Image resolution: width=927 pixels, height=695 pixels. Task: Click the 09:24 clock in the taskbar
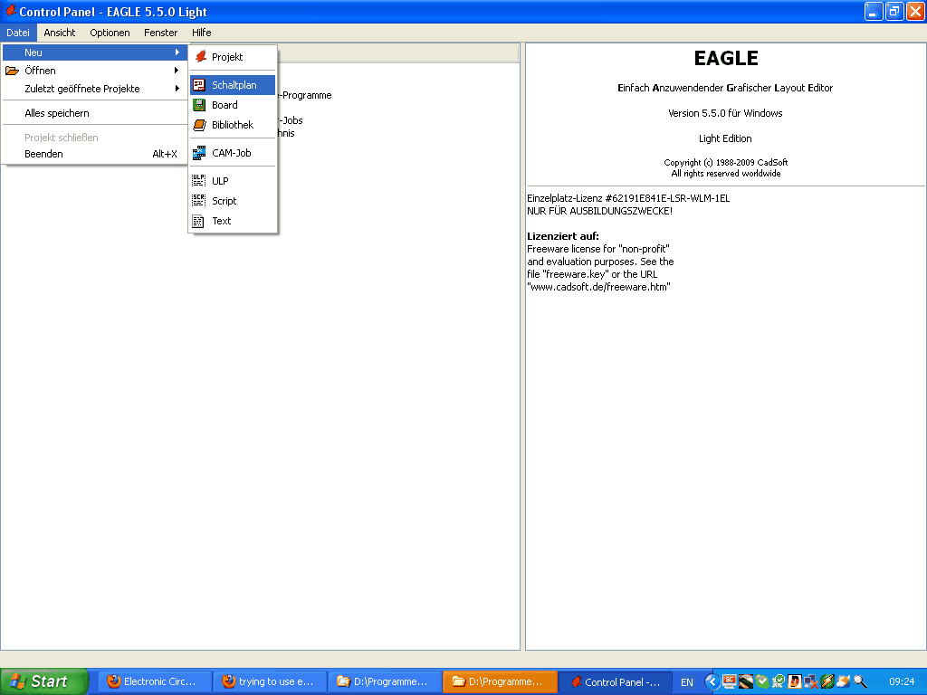coord(902,682)
